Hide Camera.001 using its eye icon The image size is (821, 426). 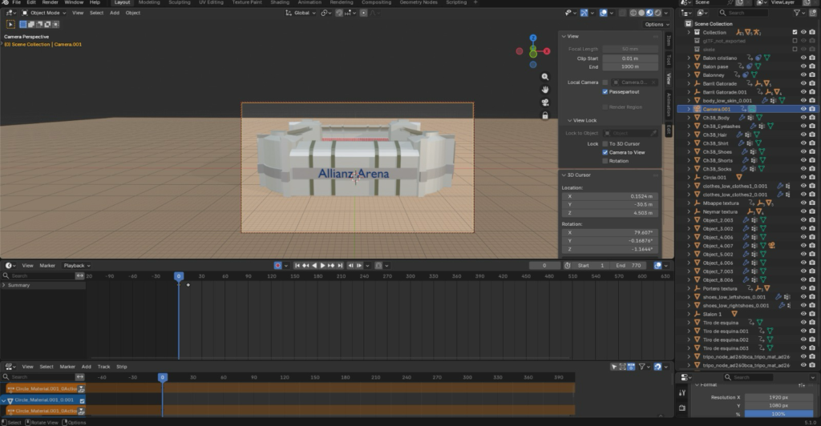pos(803,108)
